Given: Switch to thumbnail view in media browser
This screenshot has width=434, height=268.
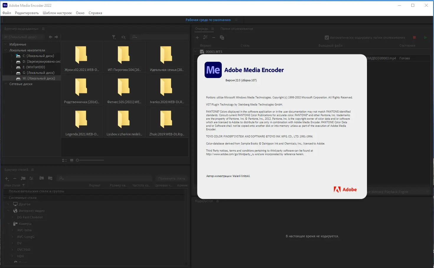Looking at the screenshot, I should click(x=71, y=160).
